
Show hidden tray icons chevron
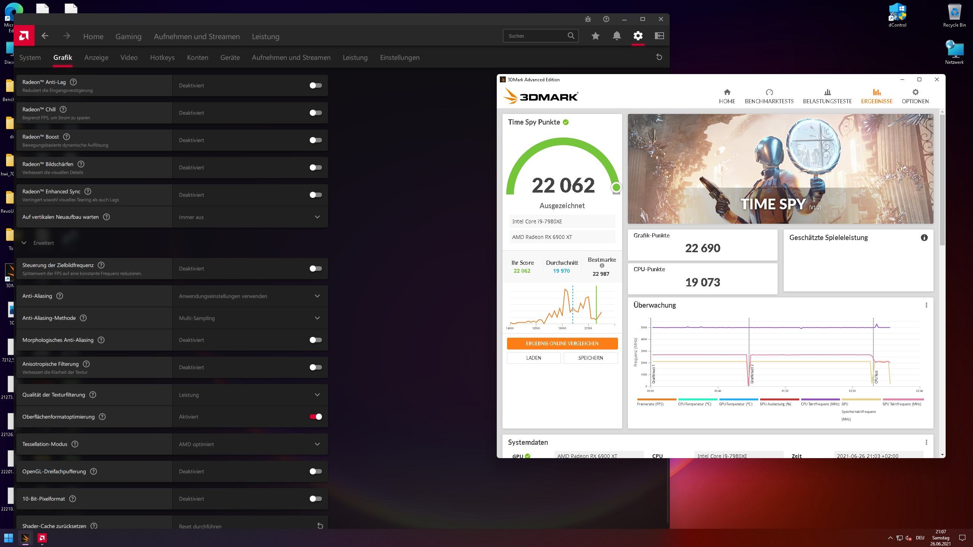(x=890, y=538)
